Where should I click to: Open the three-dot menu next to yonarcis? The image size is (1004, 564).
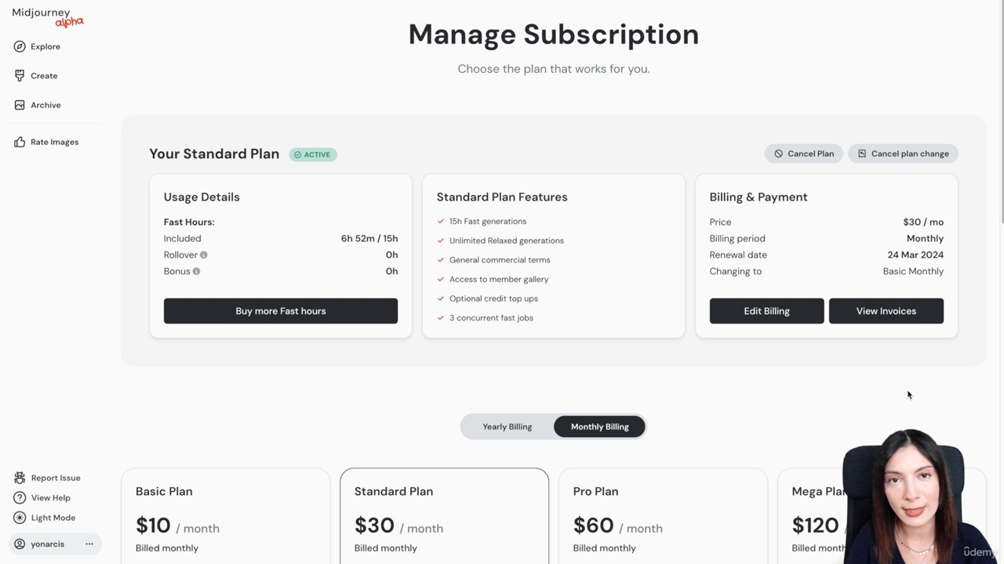(x=89, y=544)
